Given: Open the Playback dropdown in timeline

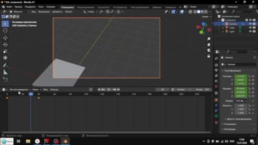Looking at the screenshot, I should (x=20, y=89).
